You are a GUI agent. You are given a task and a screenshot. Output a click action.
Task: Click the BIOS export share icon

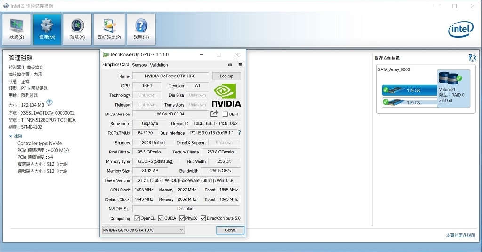click(x=214, y=114)
